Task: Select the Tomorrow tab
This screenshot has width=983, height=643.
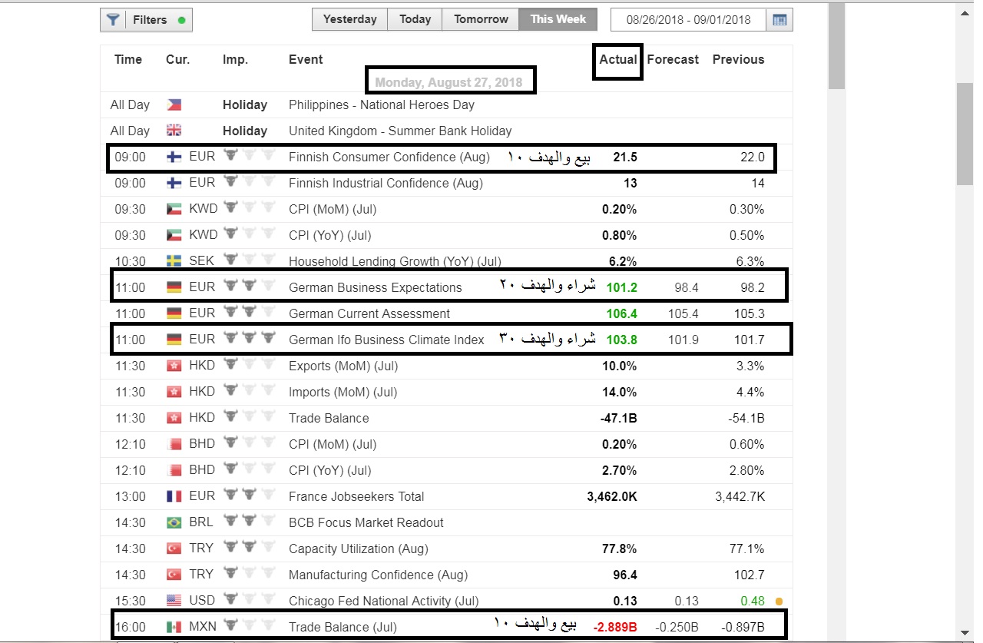Action: pyautogui.click(x=481, y=19)
